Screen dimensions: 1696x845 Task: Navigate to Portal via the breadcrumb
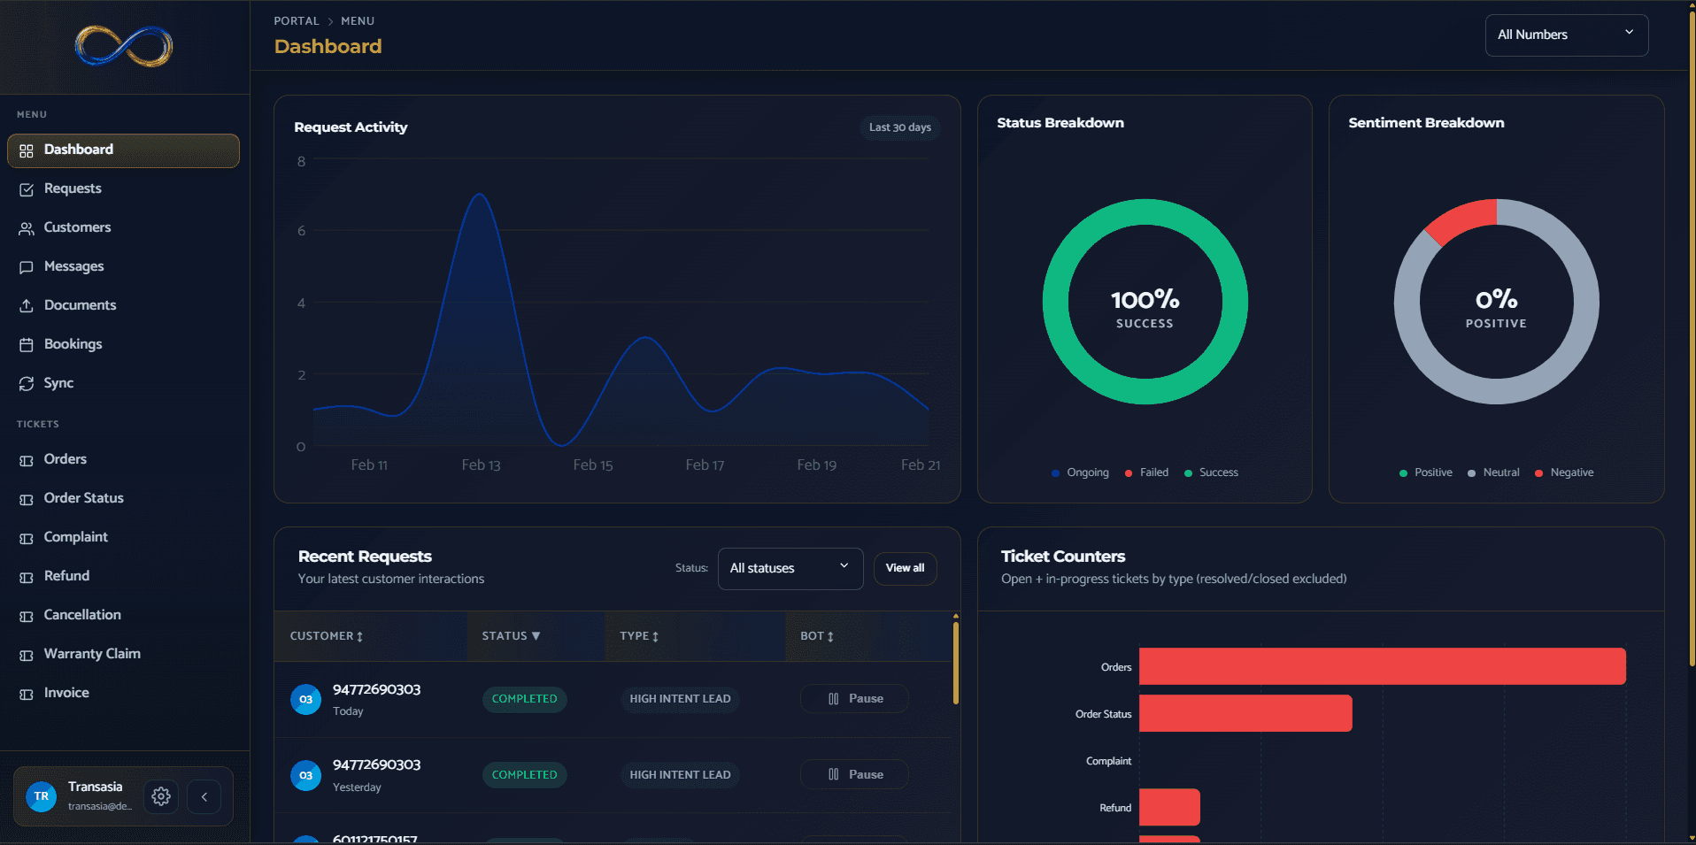pos(297,20)
